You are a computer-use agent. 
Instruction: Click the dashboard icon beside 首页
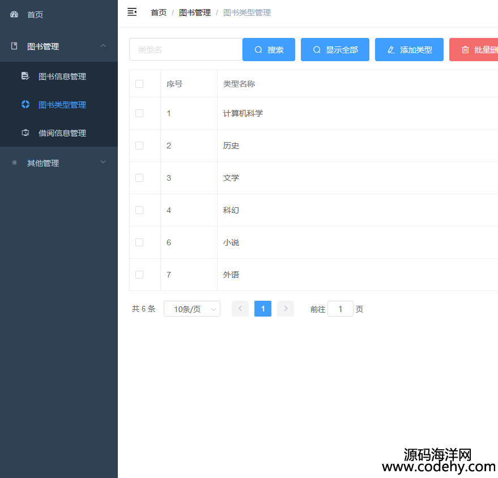click(x=14, y=14)
